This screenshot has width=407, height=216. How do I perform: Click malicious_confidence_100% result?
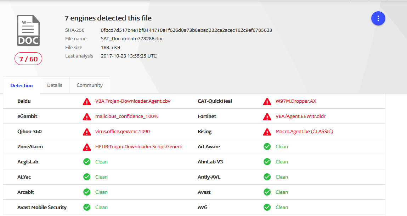(x=127, y=116)
